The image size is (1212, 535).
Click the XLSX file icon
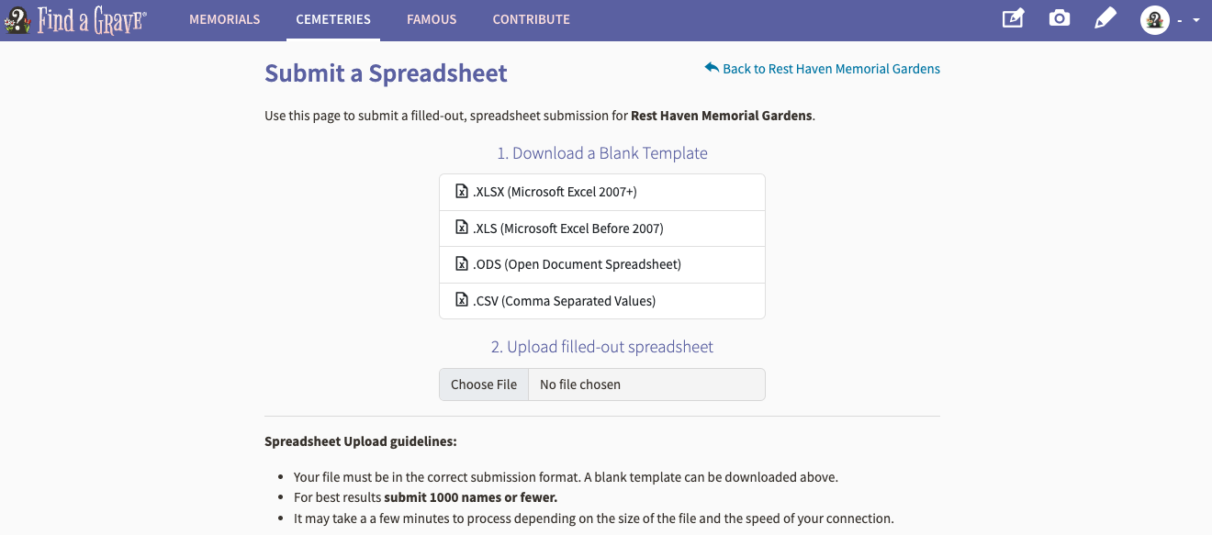[x=462, y=192]
